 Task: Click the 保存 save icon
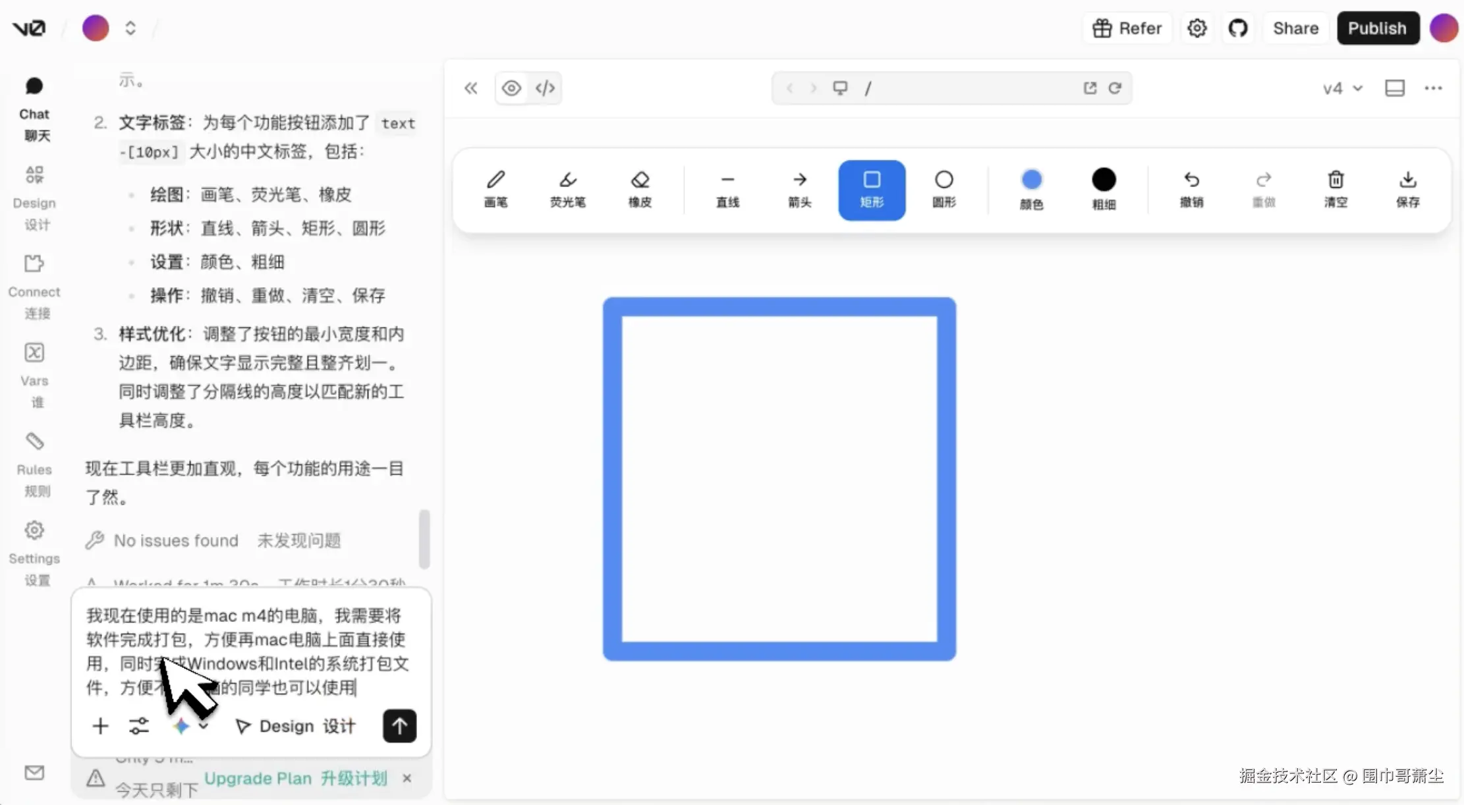click(1407, 189)
